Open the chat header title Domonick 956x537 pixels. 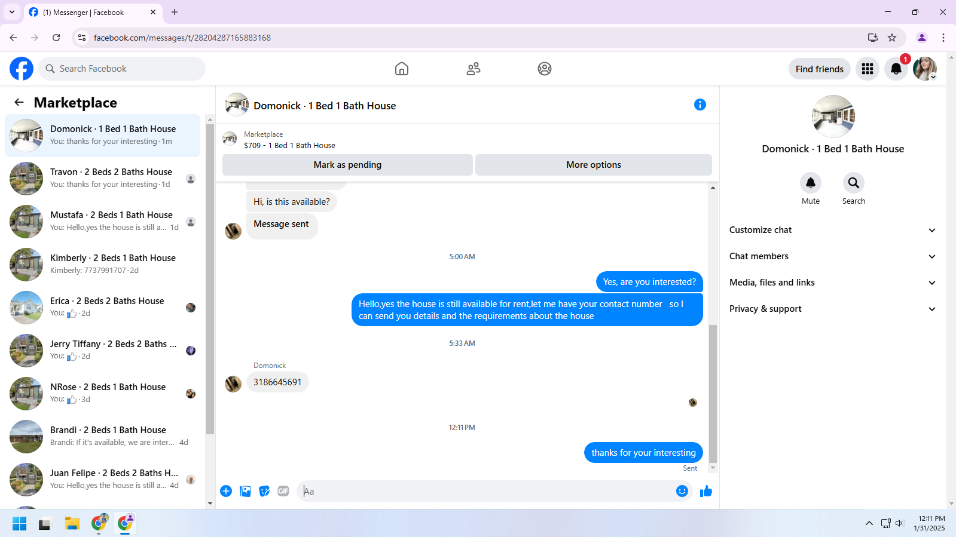325,106
